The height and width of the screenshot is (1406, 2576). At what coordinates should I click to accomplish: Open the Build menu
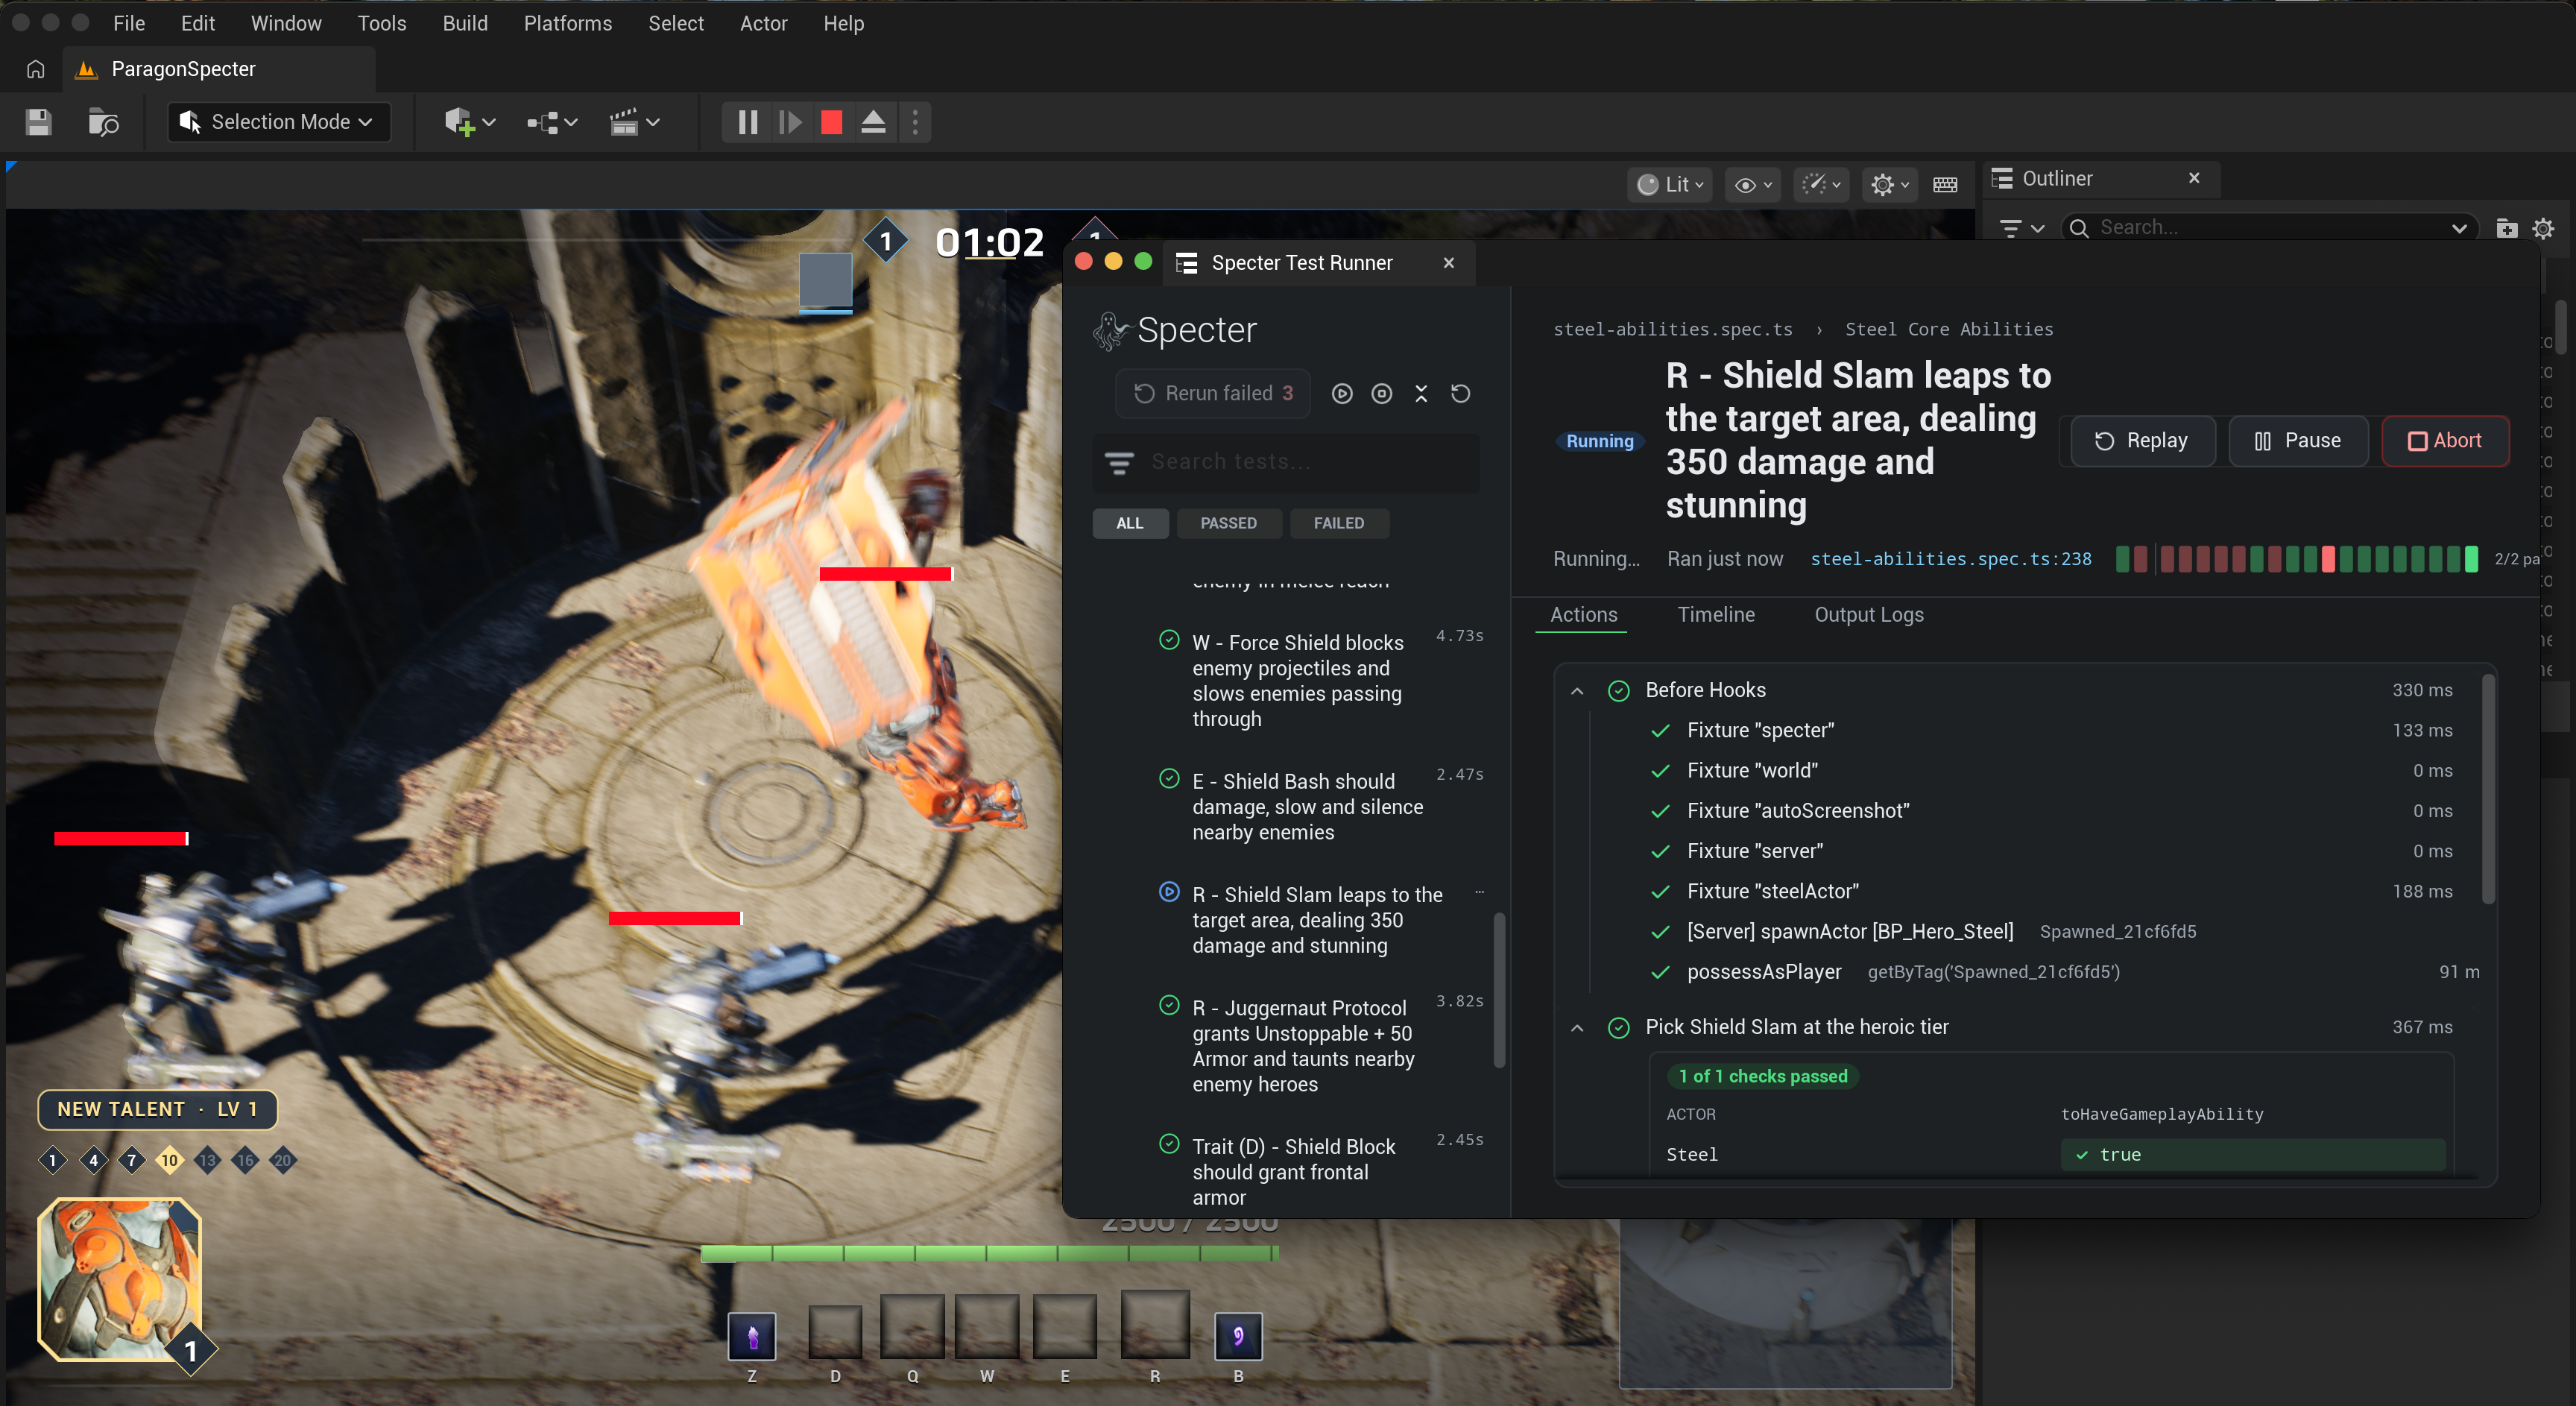(465, 23)
